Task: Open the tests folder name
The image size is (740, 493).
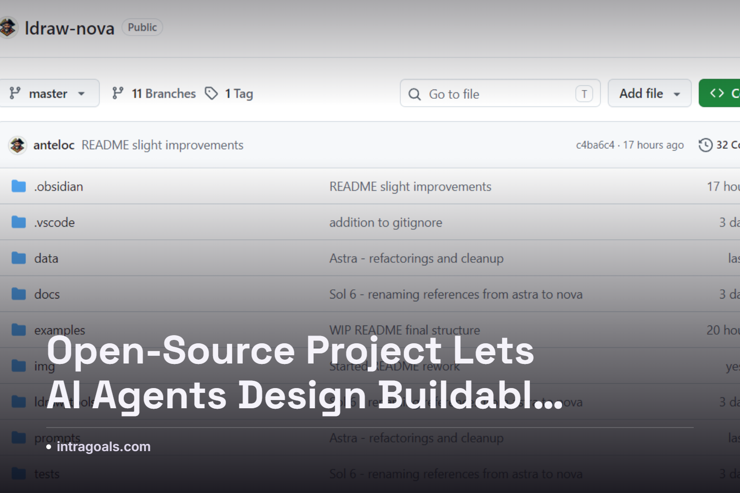Action: pyautogui.click(x=47, y=474)
